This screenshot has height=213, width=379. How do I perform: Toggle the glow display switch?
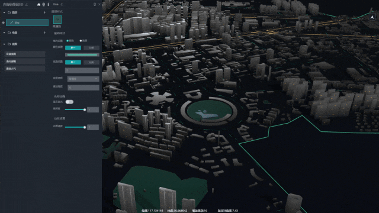pos(69,102)
